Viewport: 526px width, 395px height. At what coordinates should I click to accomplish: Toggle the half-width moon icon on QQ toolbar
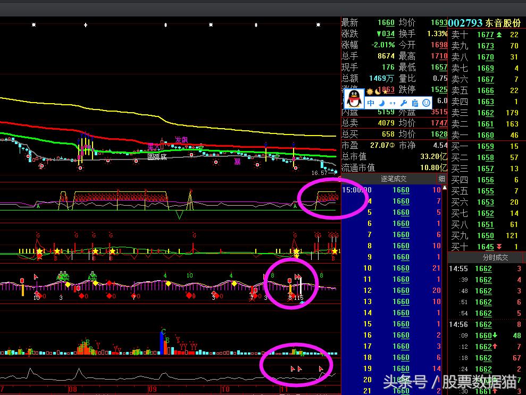pyautogui.click(x=381, y=103)
